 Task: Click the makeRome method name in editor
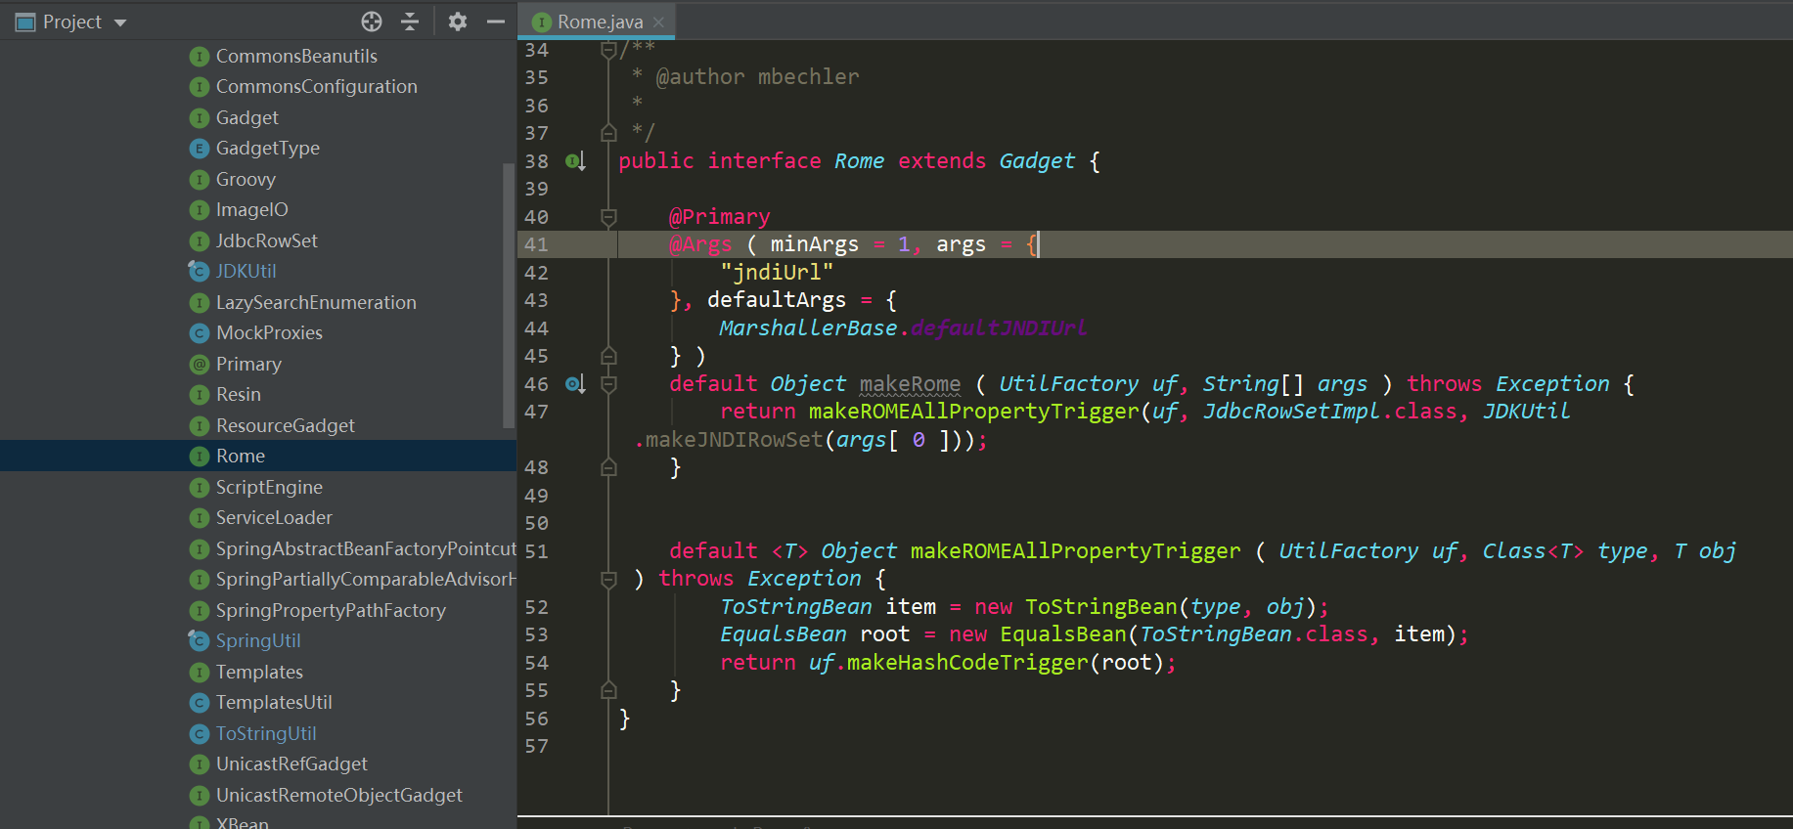click(x=910, y=384)
